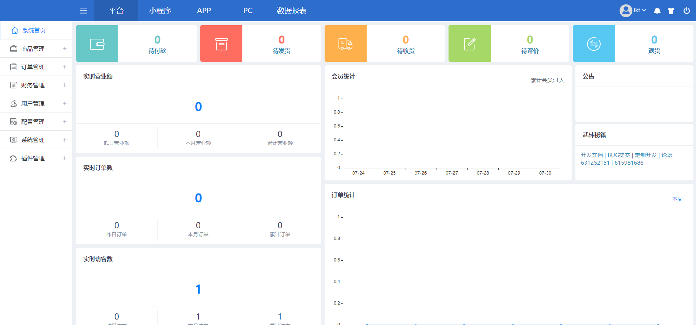Click the BUG提交 link
This screenshot has width=696, height=325.
pyautogui.click(x=619, y=155)
